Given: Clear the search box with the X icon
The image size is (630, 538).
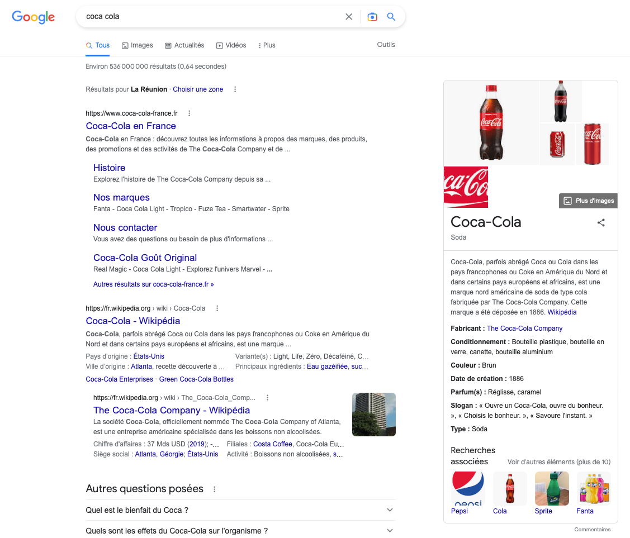Looking at the screenshot, I should [x=349, y=16].
